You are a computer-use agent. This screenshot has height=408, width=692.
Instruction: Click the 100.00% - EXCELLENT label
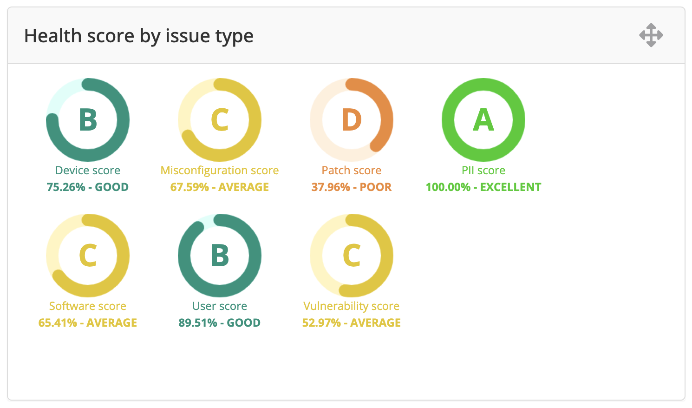click(x=483, y=187)
